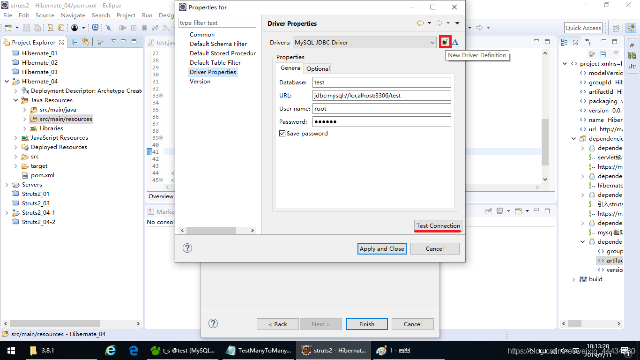This screenshot has height=360, width=640.
Task: Click the Outline view tab icon
Action: pos(565,42)
